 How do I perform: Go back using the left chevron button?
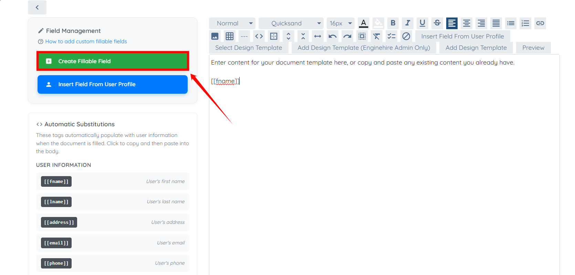pyautogui.click(x=37, y=7)
